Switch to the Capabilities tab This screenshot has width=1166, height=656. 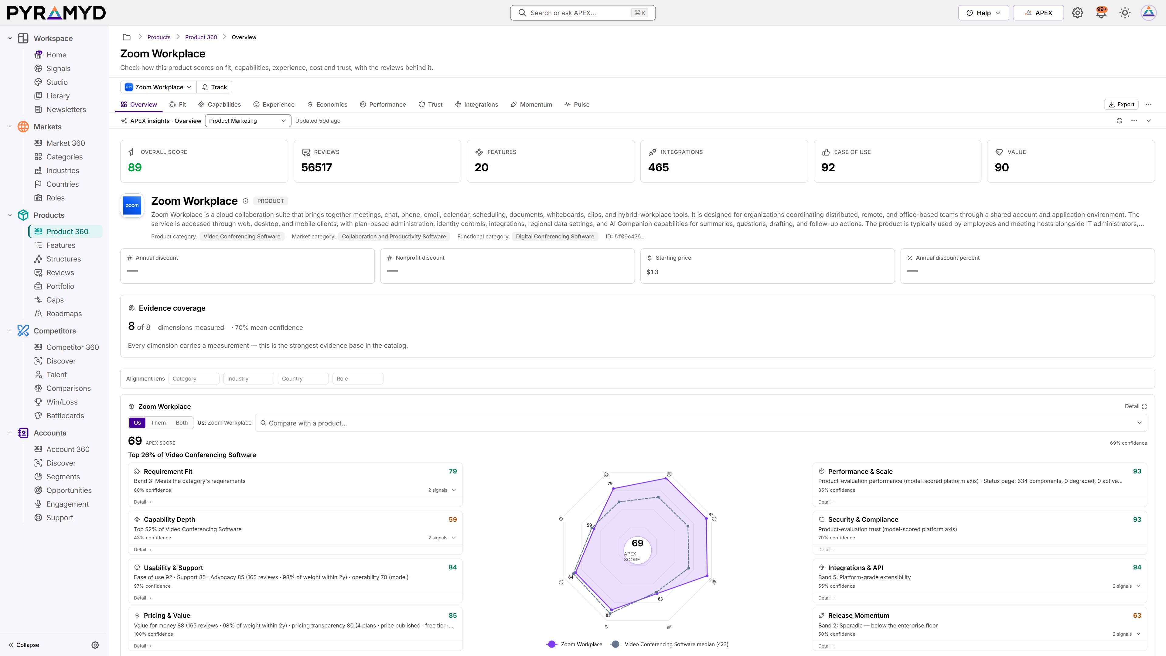(x=220, y=104)
